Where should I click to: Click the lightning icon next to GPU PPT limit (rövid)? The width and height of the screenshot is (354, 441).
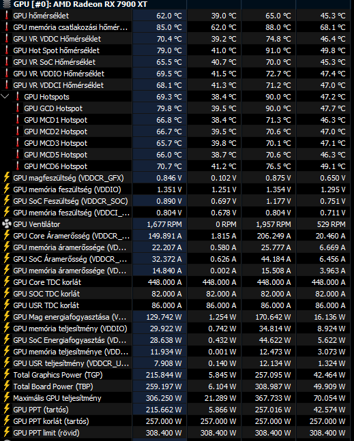(6, 433)
